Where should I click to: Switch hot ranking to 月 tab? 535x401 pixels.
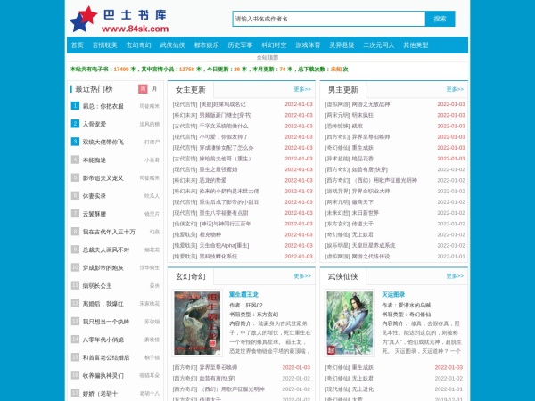(154, 89)
